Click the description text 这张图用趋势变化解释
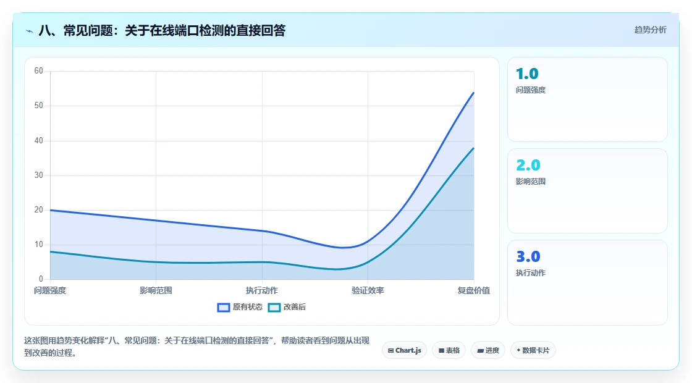 pyautogui.click(x=196, y=347)
